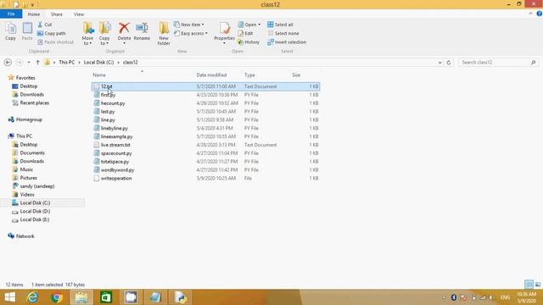Sort by Size column header
Screen dimensions: 543x305
click(296, 75)
